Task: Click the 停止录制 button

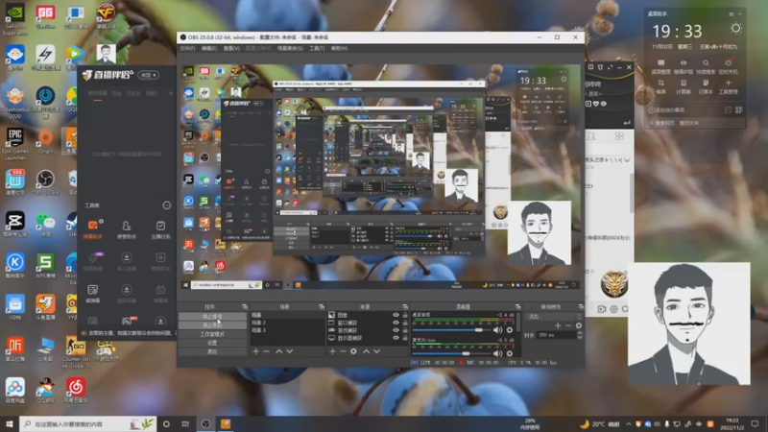Action: [x=211, y=325]
